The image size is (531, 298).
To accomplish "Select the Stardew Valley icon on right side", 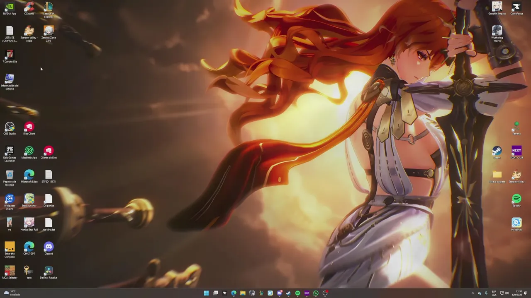I will click(516, 177).
